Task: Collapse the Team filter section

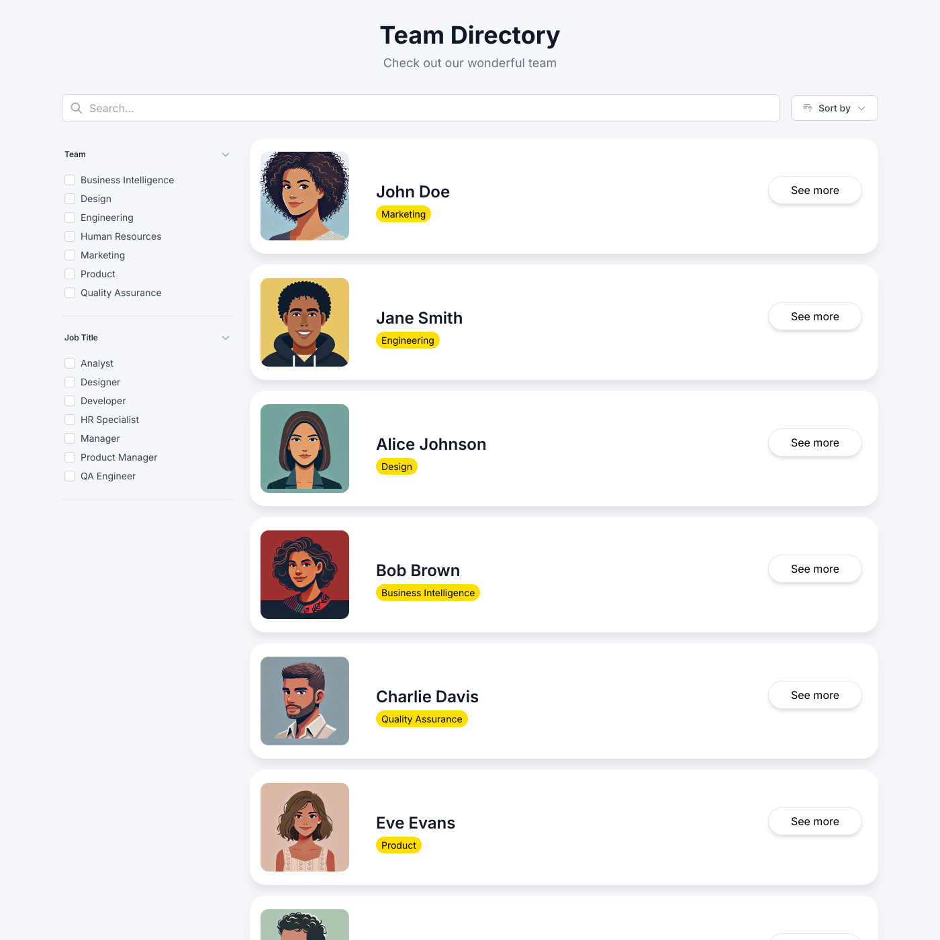Action: tap(226, 154)
